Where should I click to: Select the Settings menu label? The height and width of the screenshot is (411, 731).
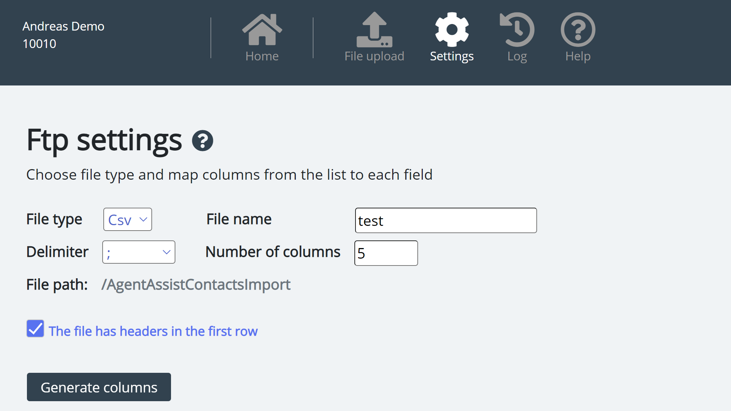(452, 56)
